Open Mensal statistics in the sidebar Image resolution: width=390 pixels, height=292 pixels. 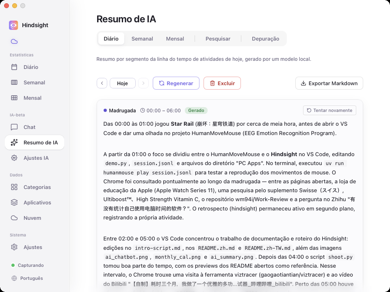tap(35, 98)
